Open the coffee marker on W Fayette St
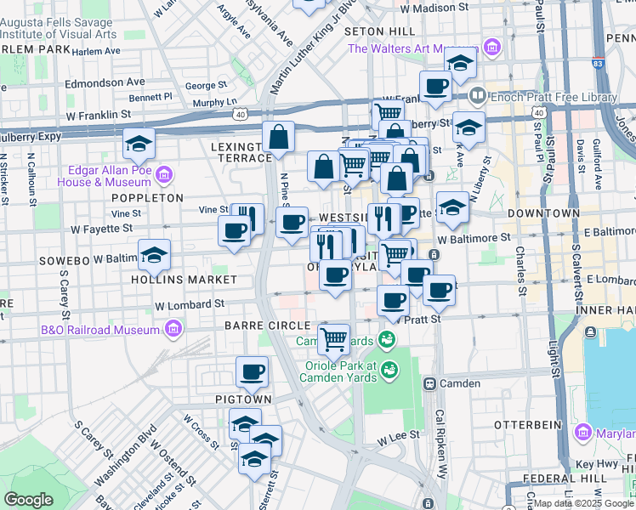The width and height of the screenshot is (636, 510). 234,232
